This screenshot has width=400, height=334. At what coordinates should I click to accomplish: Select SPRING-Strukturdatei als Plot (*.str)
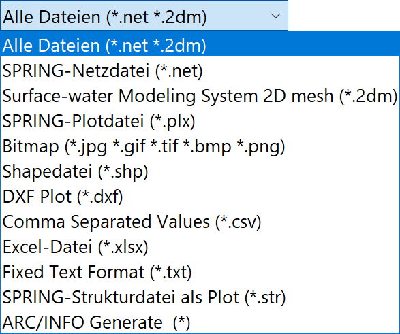point(200,297)
